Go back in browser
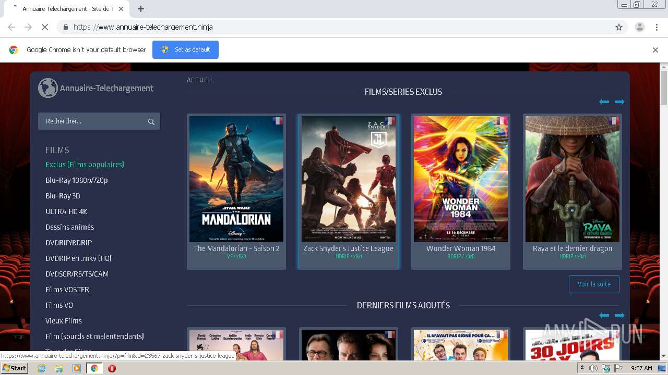Image resolution: width=668 pixels, height=375 pixels. point(11,27)
